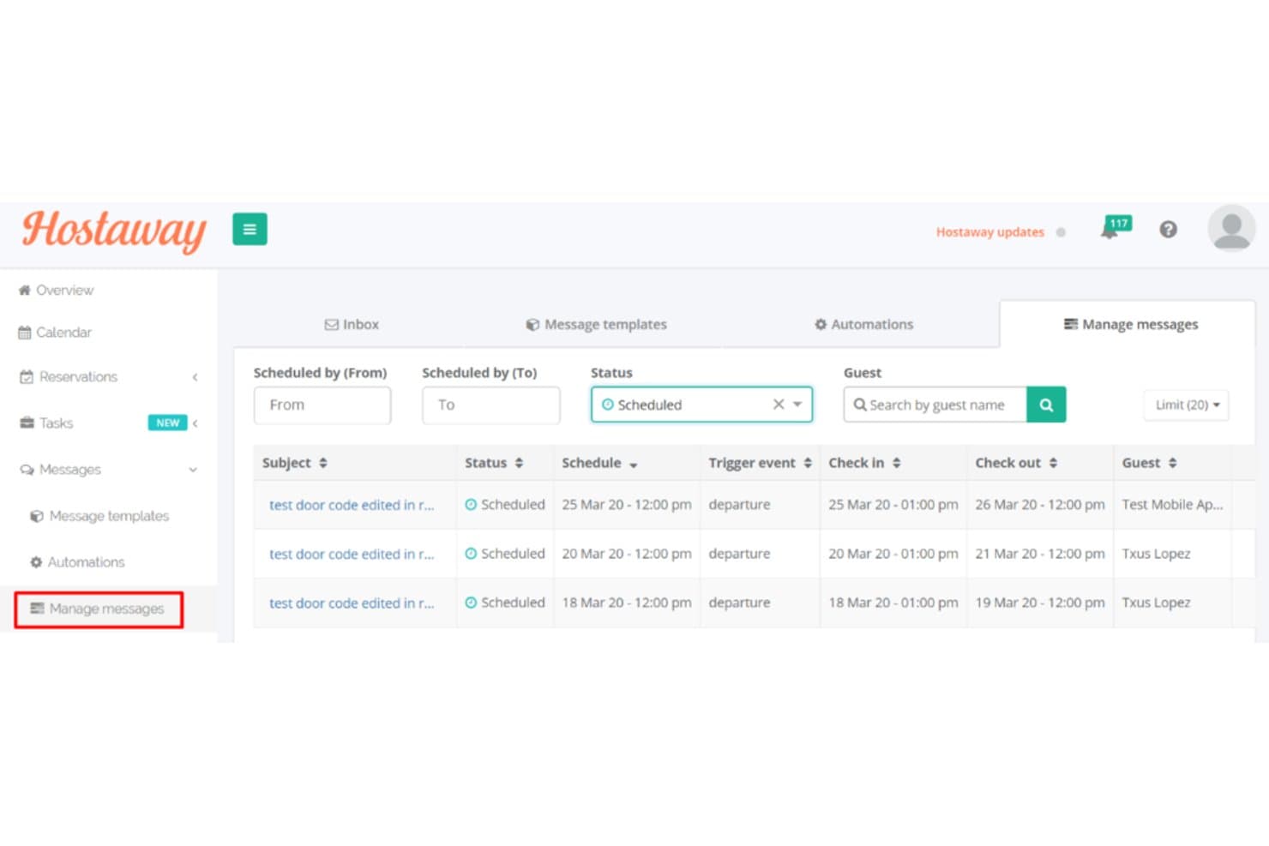Clear the Scheduled status filter with X
This screenshot has width=1269, height=846.
[x=779, y=405]
